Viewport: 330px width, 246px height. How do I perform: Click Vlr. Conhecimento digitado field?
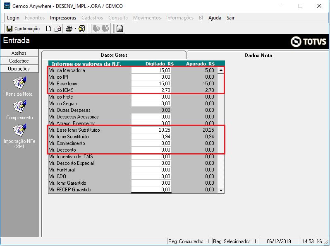pos(151,143)
